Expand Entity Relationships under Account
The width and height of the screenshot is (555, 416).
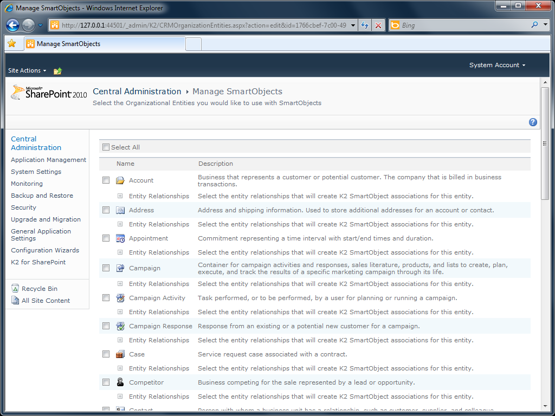pos(120,196)
